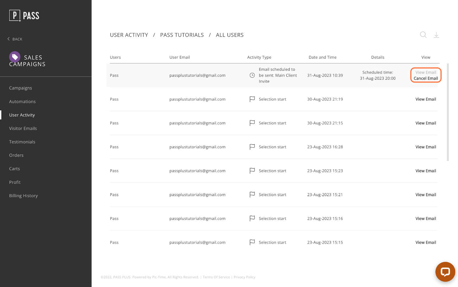The height and width of the screenshot is (287, 458).
Task: Go back using the Back link
Action: tap(15, 39)
